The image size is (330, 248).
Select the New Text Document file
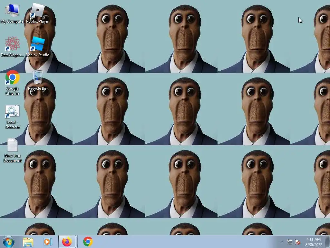[13, 150]
